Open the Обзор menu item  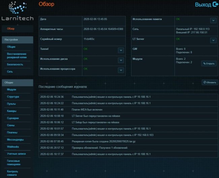click(x=11, y=29)
